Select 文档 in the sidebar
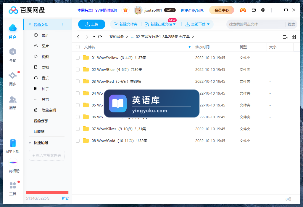 [45, 67]
